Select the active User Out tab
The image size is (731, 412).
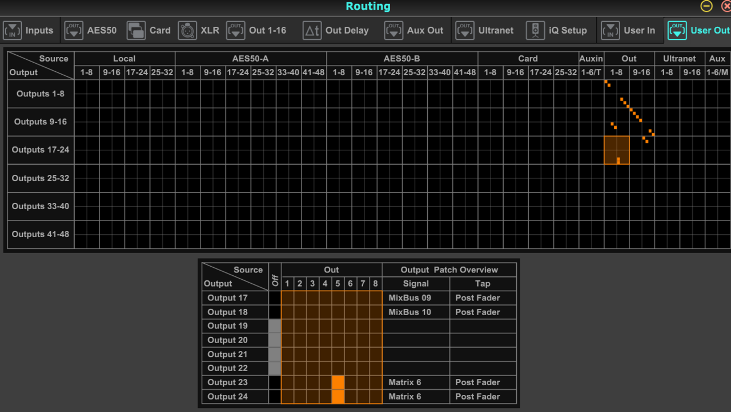pyautogui.click(x=698, y=30)
